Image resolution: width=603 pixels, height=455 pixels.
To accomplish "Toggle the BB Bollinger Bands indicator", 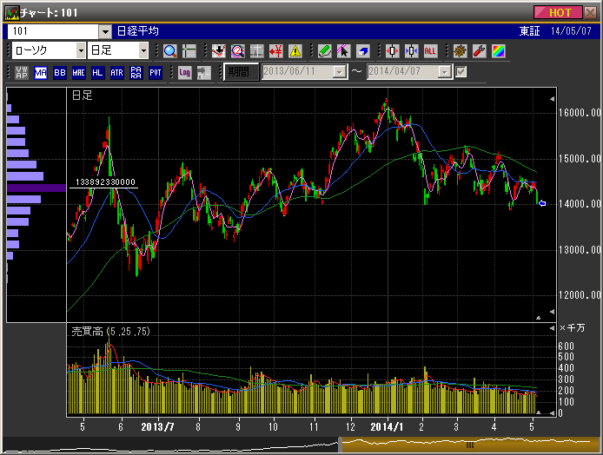I will [x=60, y=72].
